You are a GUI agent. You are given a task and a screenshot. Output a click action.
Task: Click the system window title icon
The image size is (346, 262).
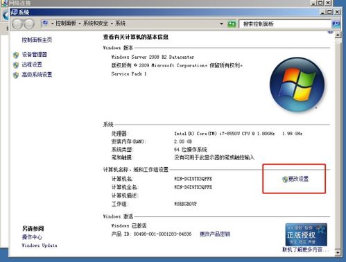coord(15,12)
